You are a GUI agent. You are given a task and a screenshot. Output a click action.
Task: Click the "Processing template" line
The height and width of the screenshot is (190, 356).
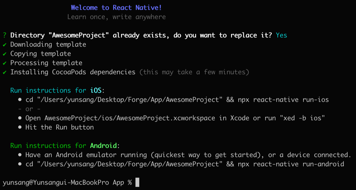(x=46, y=63)
